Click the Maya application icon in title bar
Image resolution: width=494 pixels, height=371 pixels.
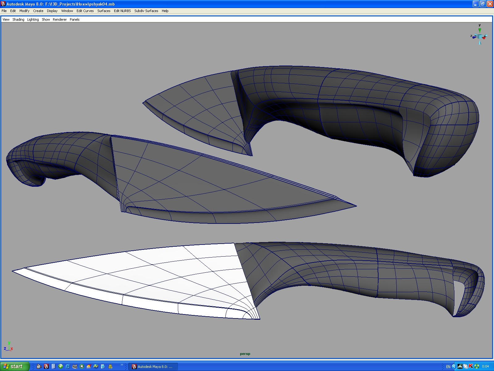click(x=3, y=3)
